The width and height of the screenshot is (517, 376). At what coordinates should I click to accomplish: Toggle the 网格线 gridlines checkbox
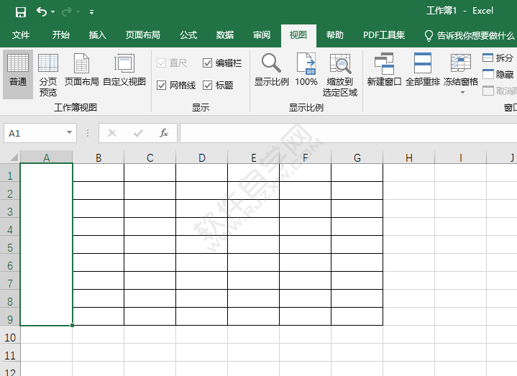176,86
